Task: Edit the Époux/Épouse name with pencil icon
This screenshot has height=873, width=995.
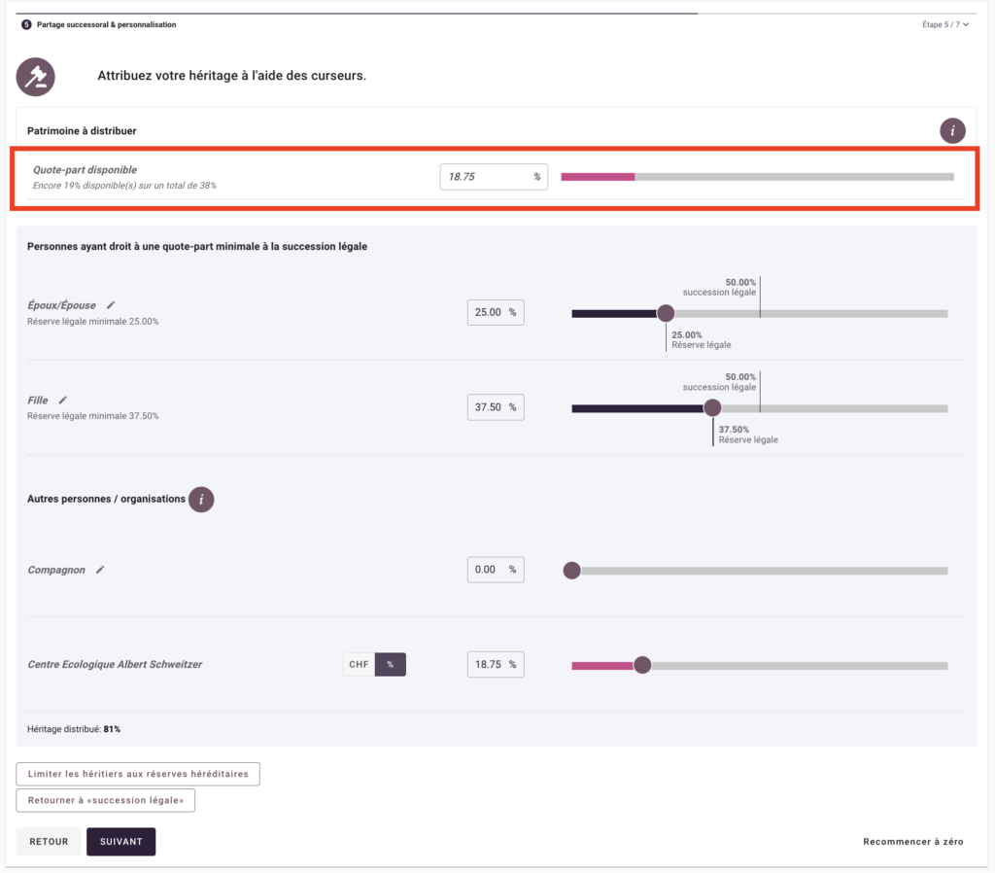Action: point(111,305)
